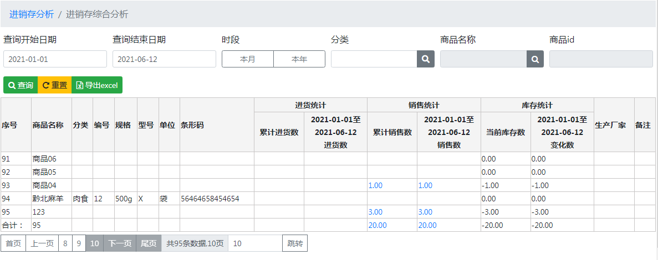Click the 序号 column header
Viewport: 658px width, 260px height.
[x=16, y=125]
